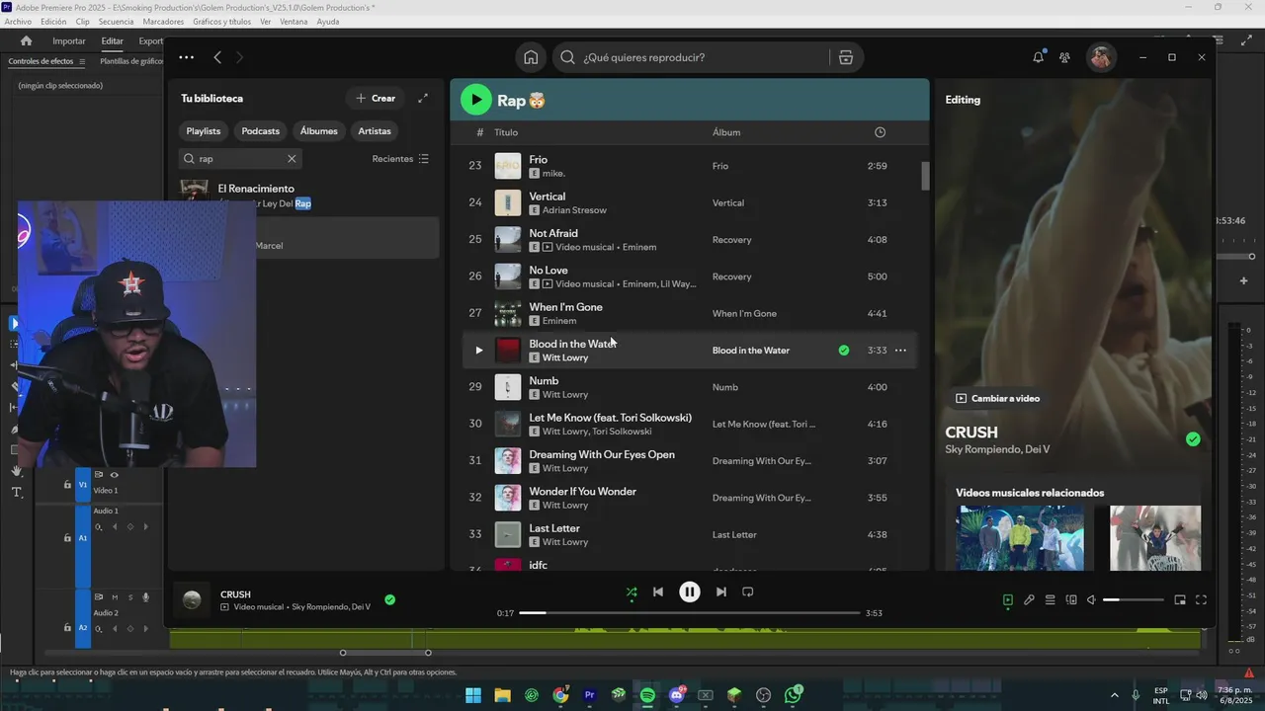Open Connect to a device
This screenshot has height=711, width=1265.
(x=1071, y=599)
